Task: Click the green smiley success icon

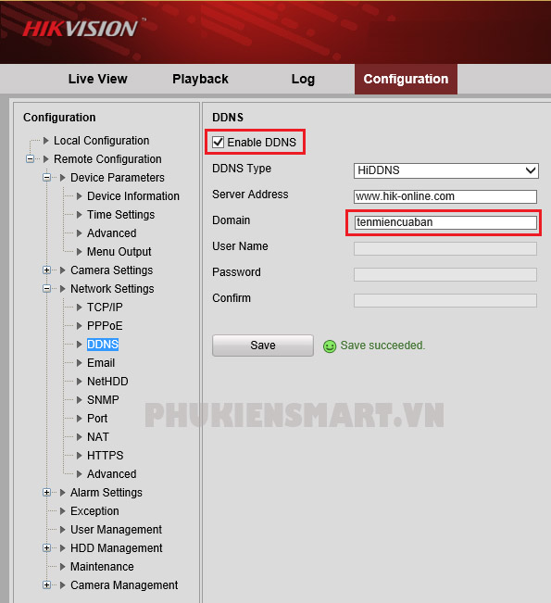Action: 330,346
